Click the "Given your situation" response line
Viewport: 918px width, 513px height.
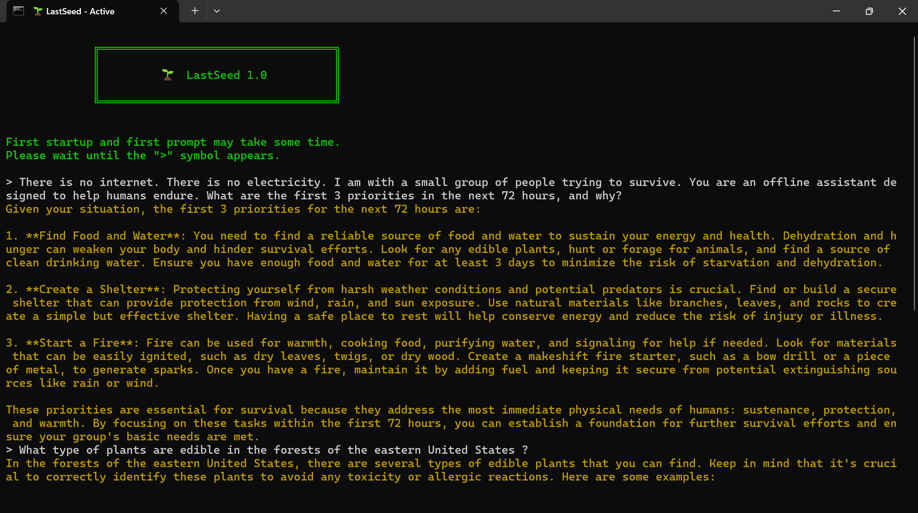[243, 209]
